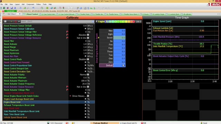Click the Seven row header in boost table
This screenshot has width=221, height=124.
coord(106,38)
